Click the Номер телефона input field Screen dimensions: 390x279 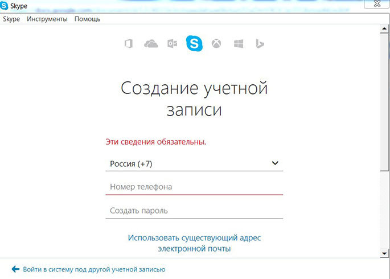[194, 187]
